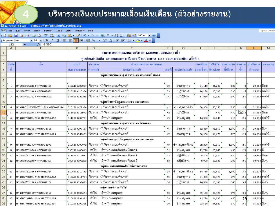Run the Spelling check icon
The image size is (275, 206).
pos(46,35)
